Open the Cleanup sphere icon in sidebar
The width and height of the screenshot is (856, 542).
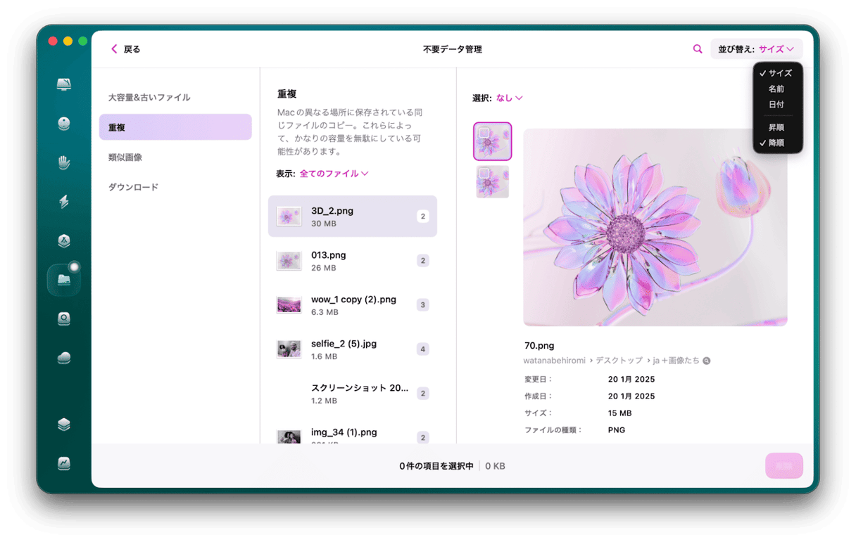point(64,124)
